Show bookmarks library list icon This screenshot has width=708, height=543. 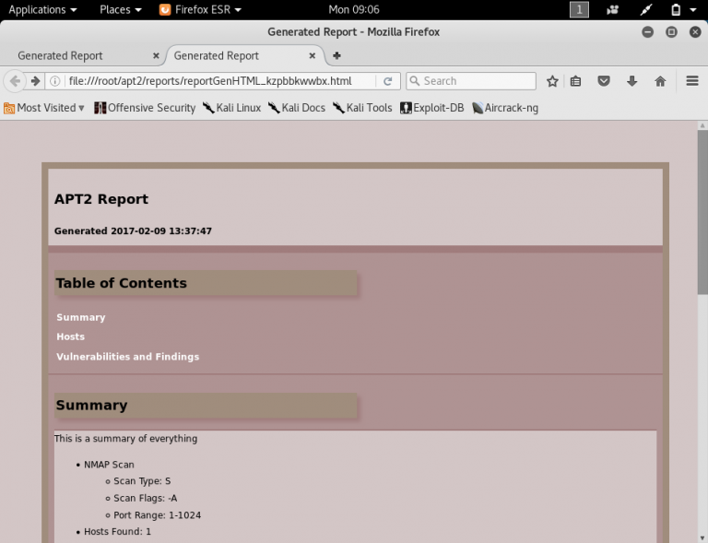coord(576,81)
